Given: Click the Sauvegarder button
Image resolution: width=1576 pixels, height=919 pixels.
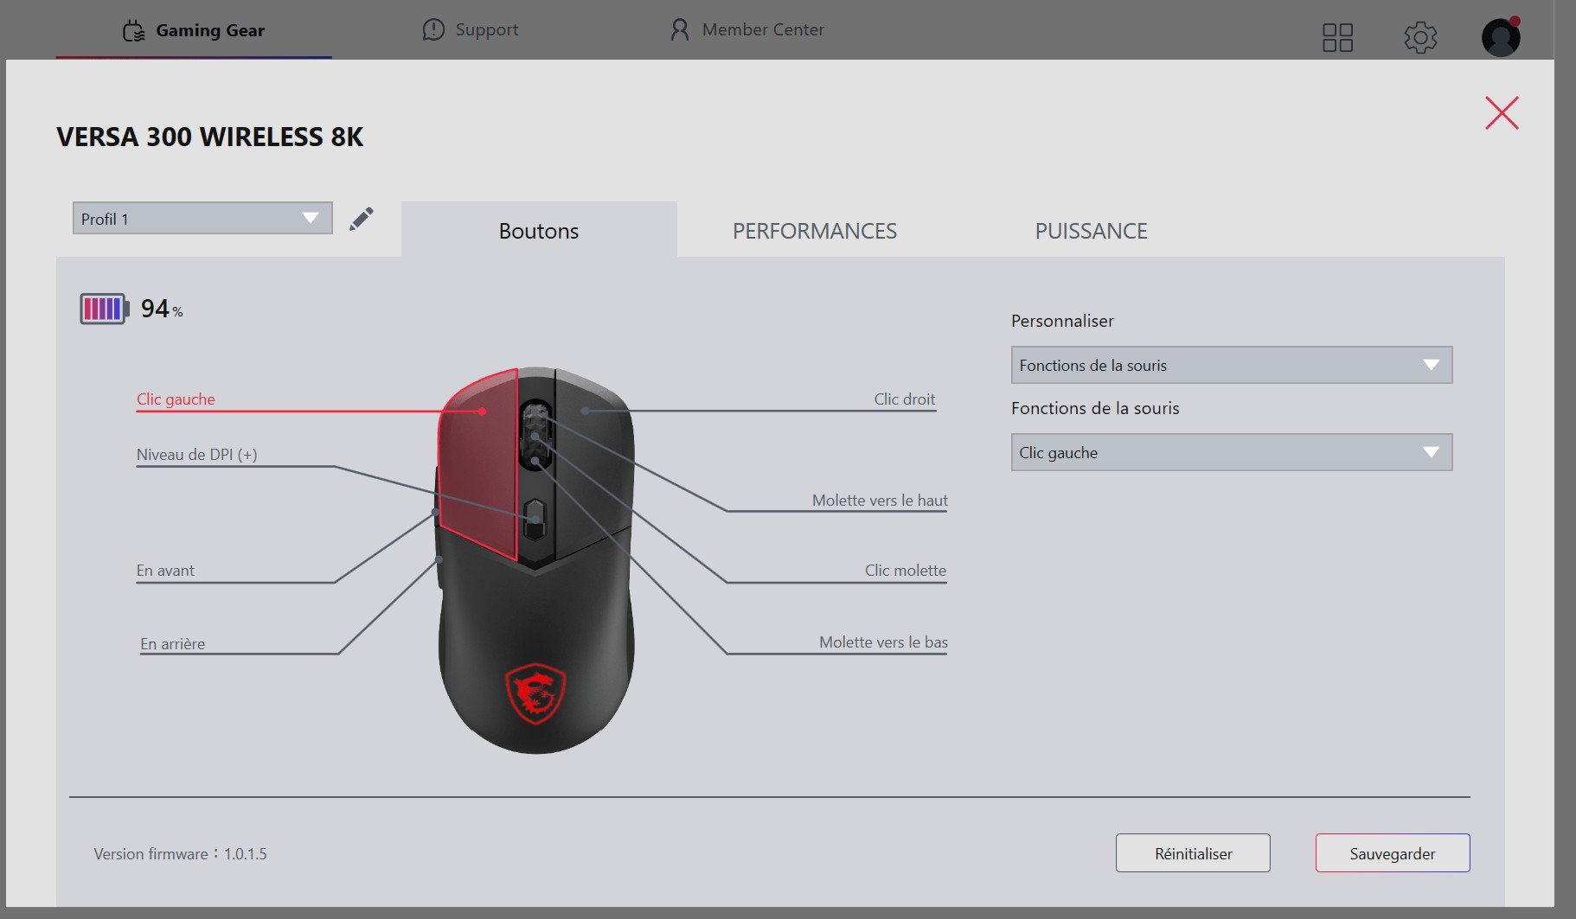Looking at the screenshot, I should pyautogui.click(x=1393, y=853).
